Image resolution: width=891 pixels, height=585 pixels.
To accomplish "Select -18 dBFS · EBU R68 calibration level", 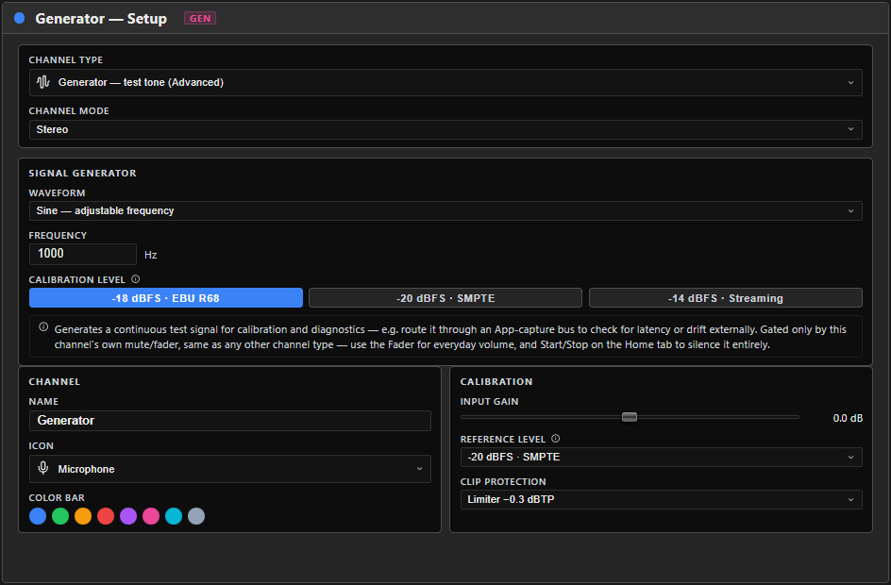I will pyautogui.click(x=166, y=298).
